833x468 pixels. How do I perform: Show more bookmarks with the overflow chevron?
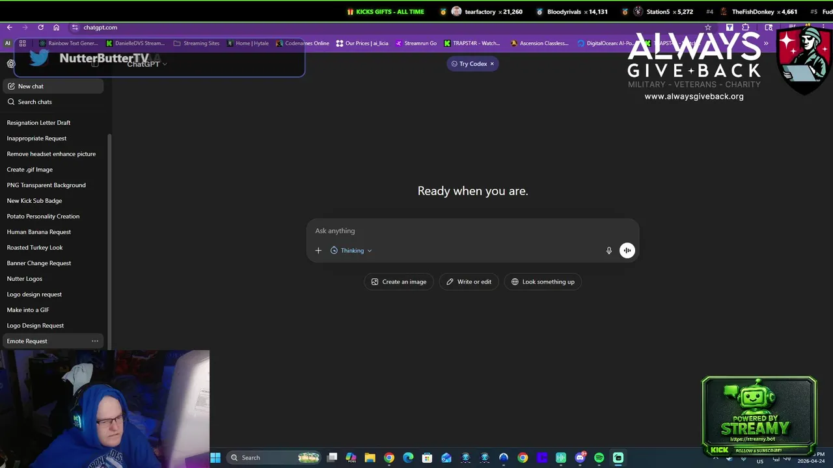pos(766,44)
